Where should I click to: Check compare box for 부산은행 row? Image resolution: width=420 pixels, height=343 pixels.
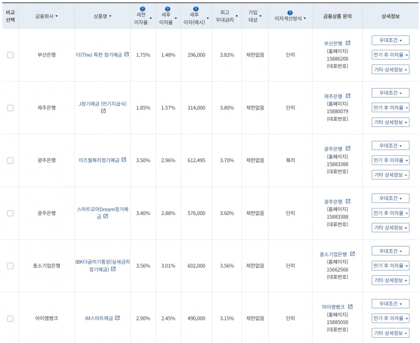click(10, 55)
